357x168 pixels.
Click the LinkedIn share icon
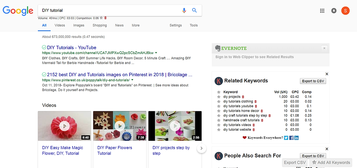click(296, 138)
